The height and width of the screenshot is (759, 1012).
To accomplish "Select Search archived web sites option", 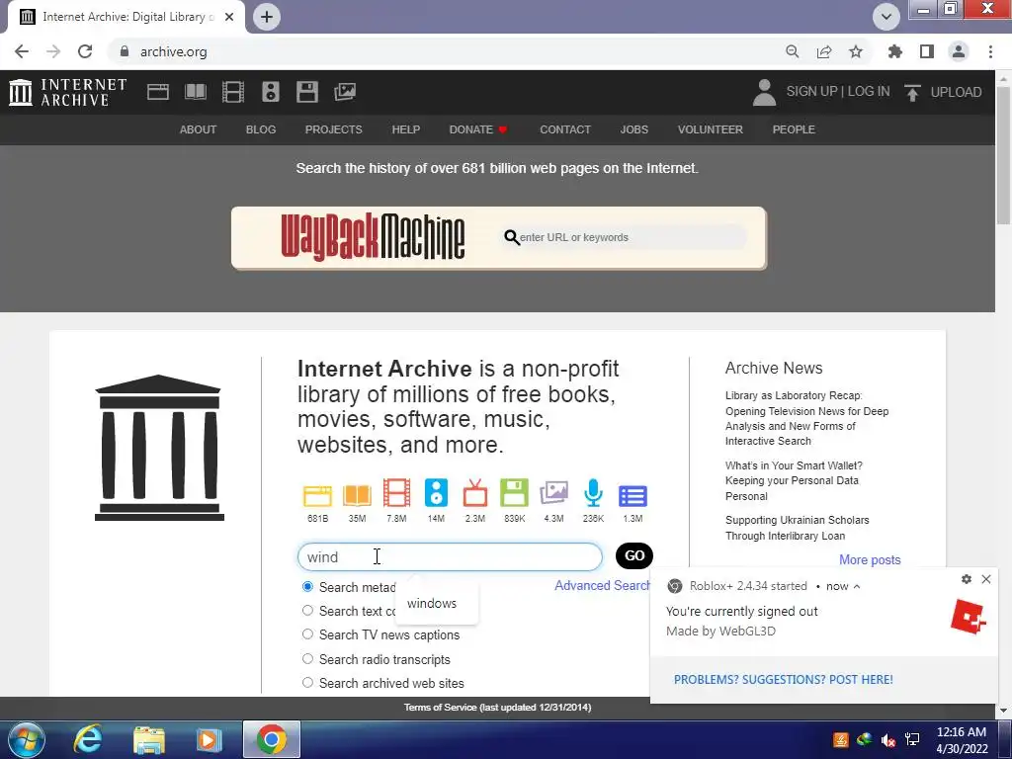I will [x=308, y=683].
